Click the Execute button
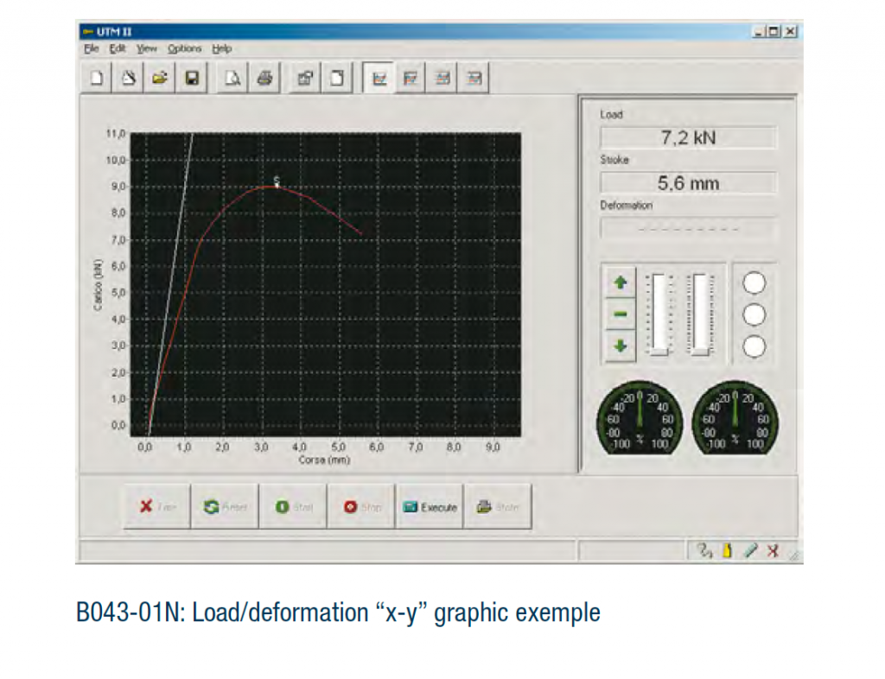This screenshot has height=679, width=885. (430, 507)
